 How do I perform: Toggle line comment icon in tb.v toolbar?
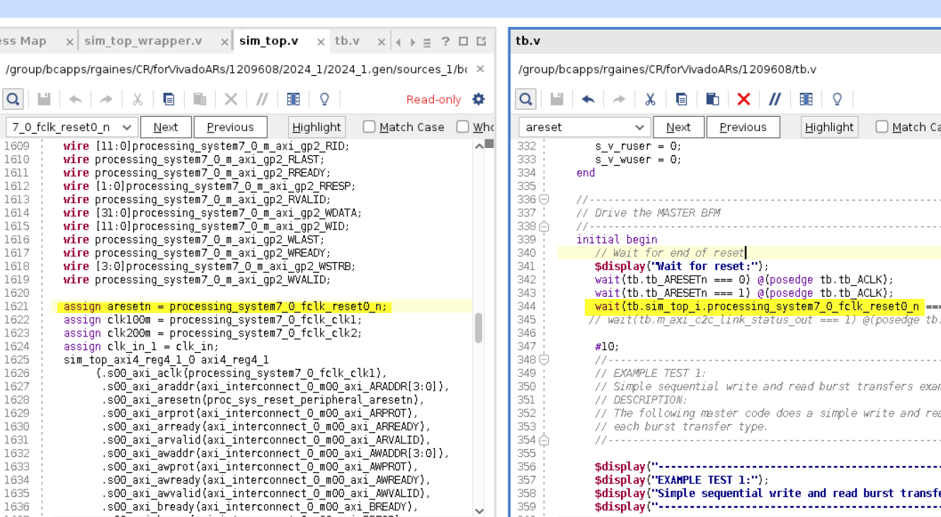tap(775, 99)
